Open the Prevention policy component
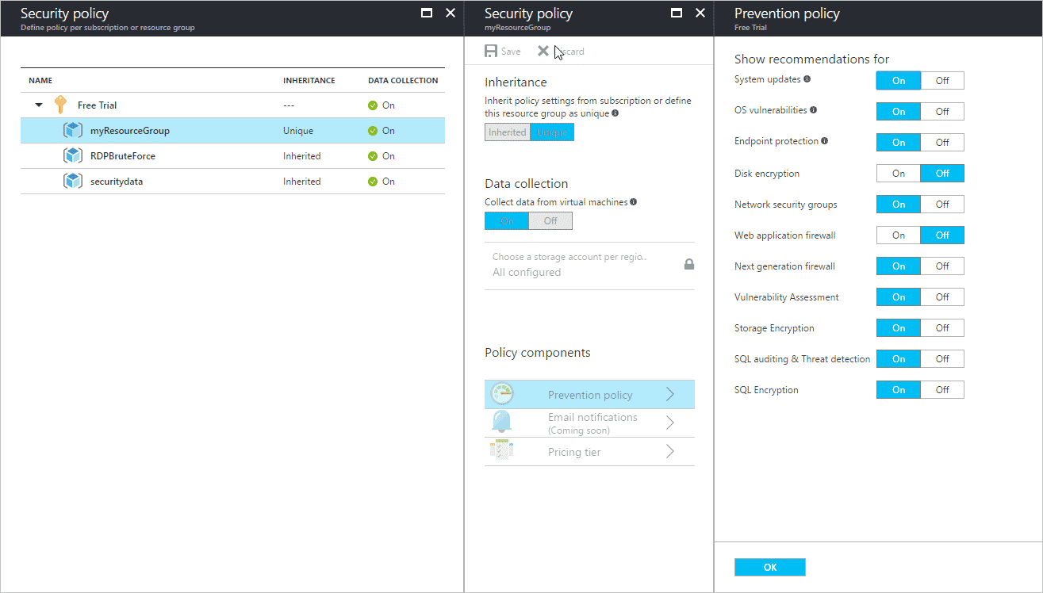 tap(589, 395)
